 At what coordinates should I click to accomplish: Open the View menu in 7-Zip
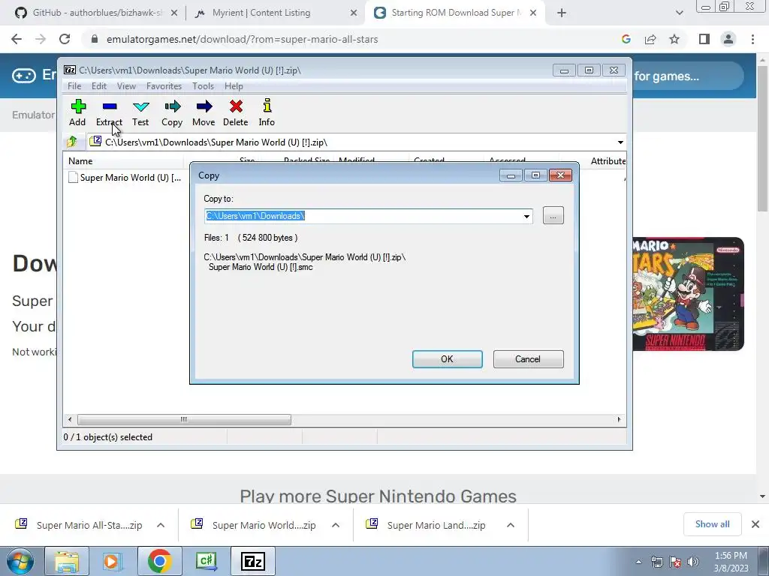coord(126,86)
